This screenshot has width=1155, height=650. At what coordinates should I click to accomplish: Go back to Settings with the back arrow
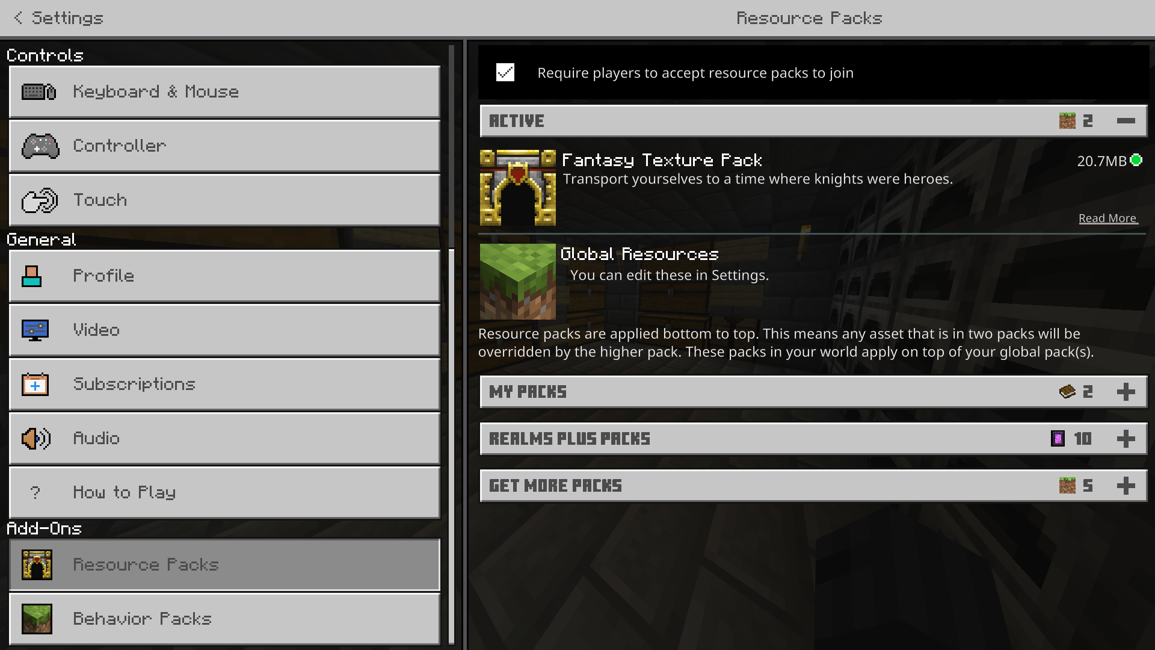18,18
